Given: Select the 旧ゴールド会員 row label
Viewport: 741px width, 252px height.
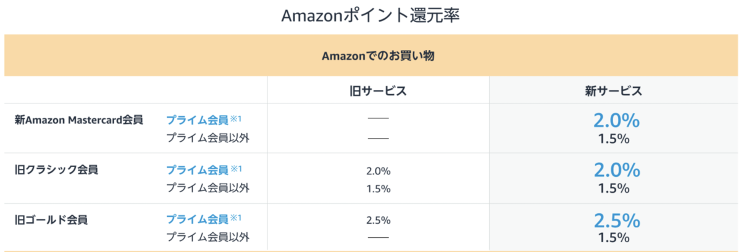Looking at the screenshot, I should click(x=51, y=219).
